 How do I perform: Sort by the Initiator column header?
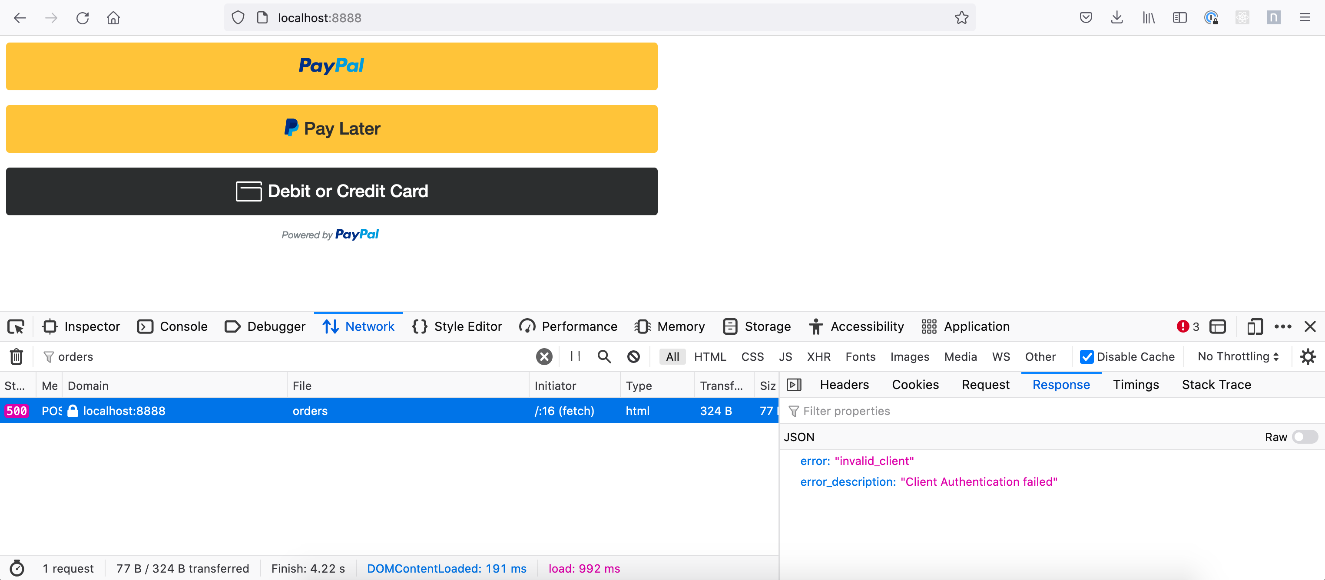tap(575, 386)
